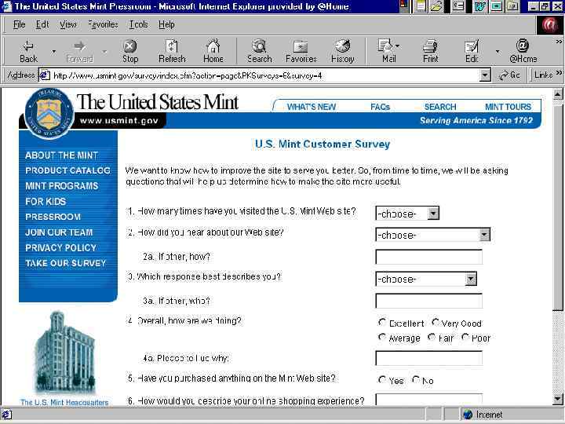This screenshot has height=424, width=565.
Task: Open dropdown for question 1 visit count
Action: point(433,214)
